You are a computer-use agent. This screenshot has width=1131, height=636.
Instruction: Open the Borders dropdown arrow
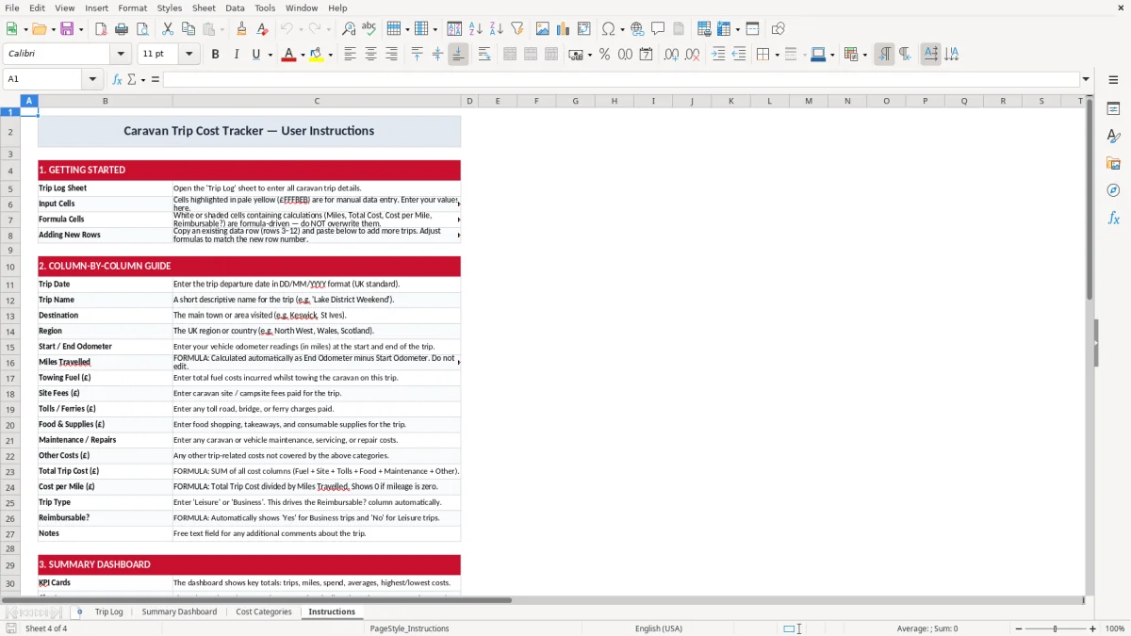(x=777, y=55)
